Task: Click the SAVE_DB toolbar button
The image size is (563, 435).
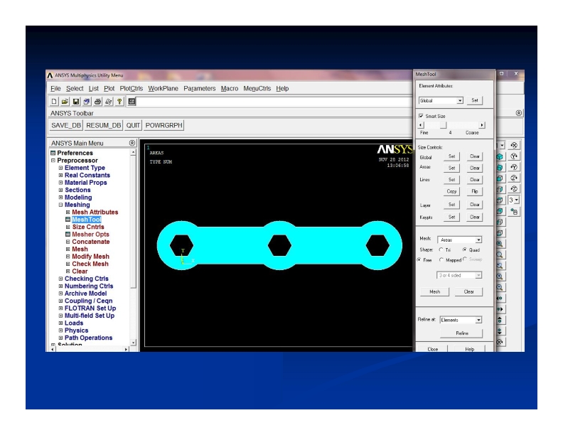Action: [66, 125]
